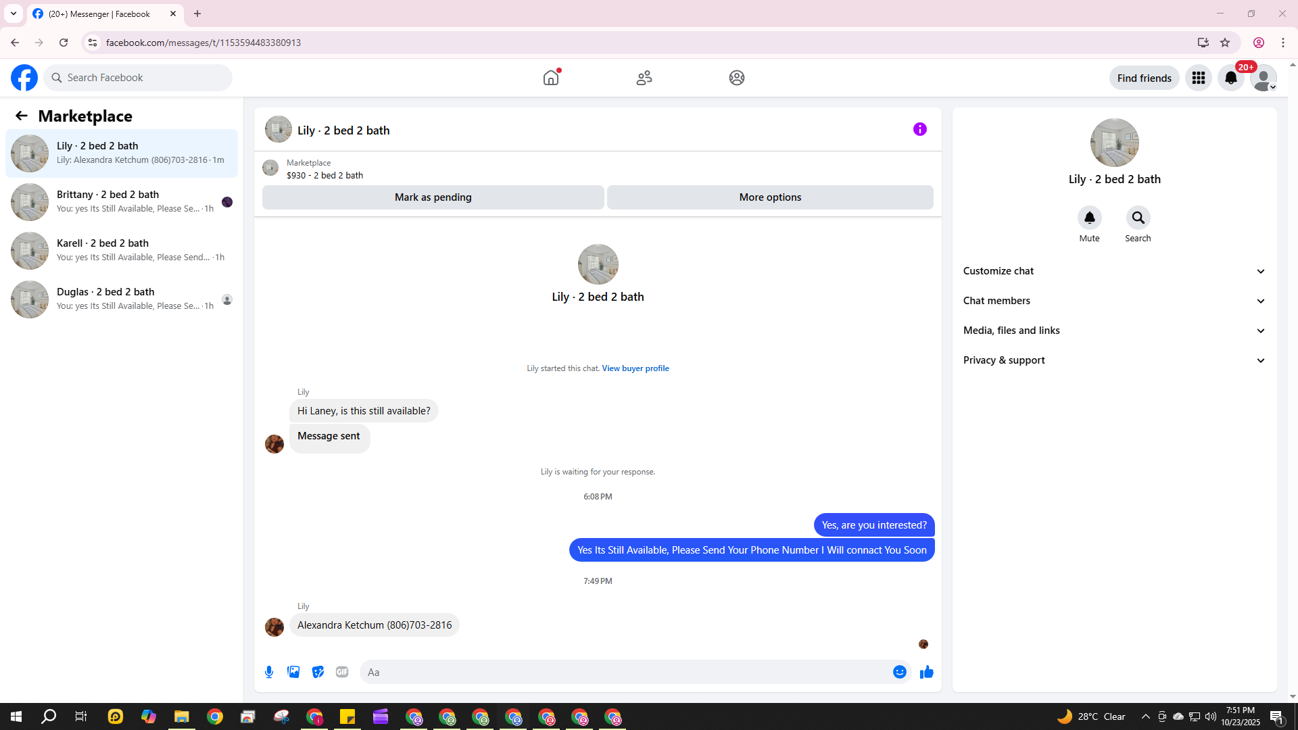Send a thumbs up like
Viewport: 1298px width, 730px height.
[x=926, y=672]
